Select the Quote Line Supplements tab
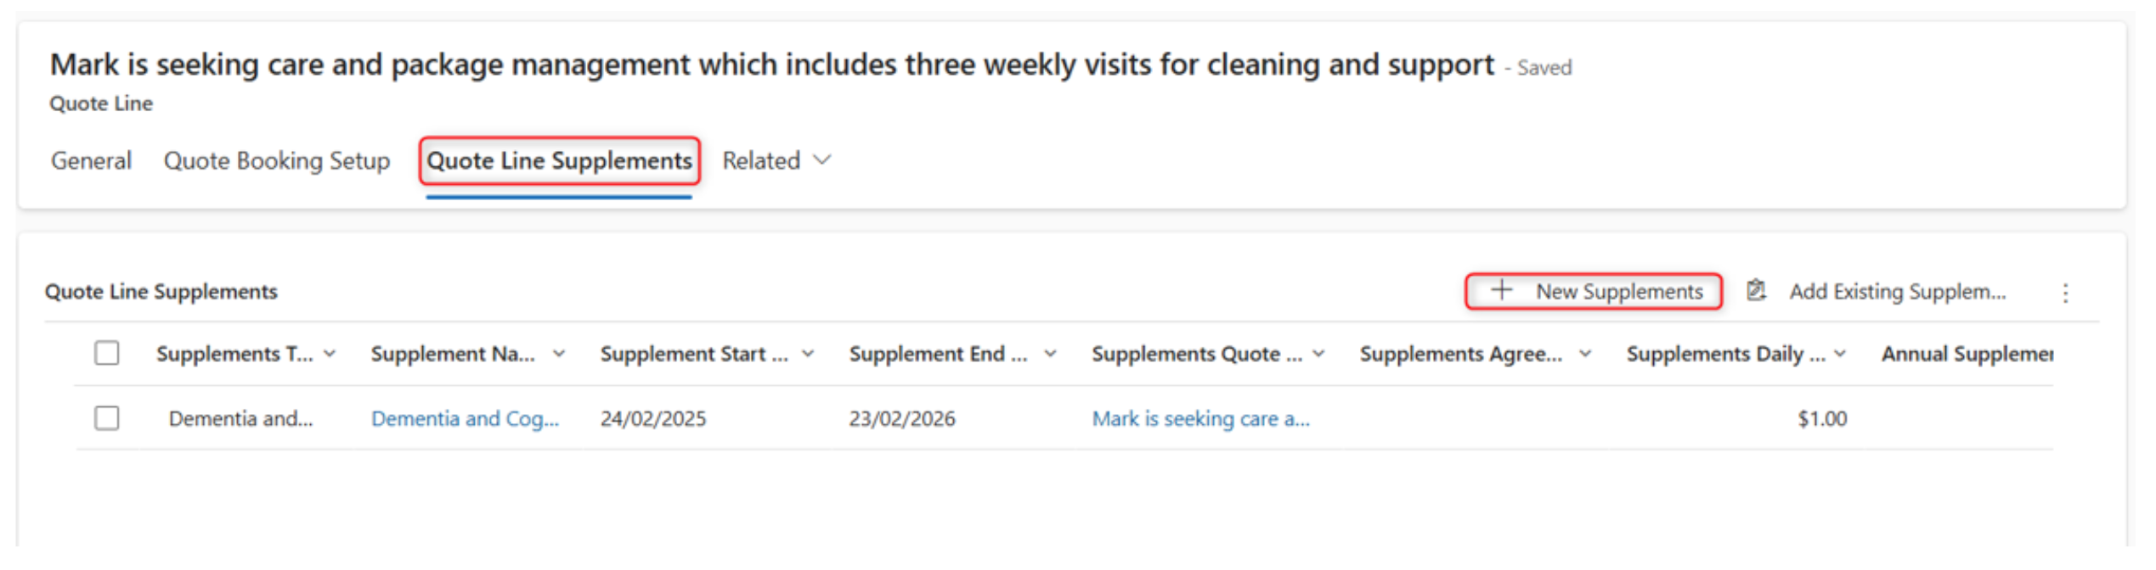This screenshot has width=2156, height=570. 559,160
